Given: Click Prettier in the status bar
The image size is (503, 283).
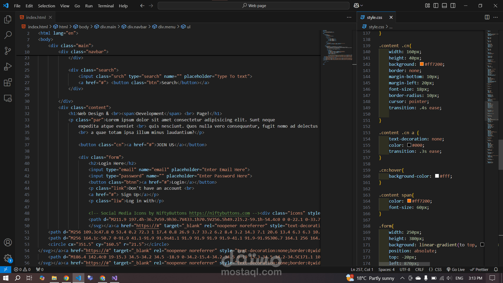Looking at the screenshot, I should click(x=479, y=269).
